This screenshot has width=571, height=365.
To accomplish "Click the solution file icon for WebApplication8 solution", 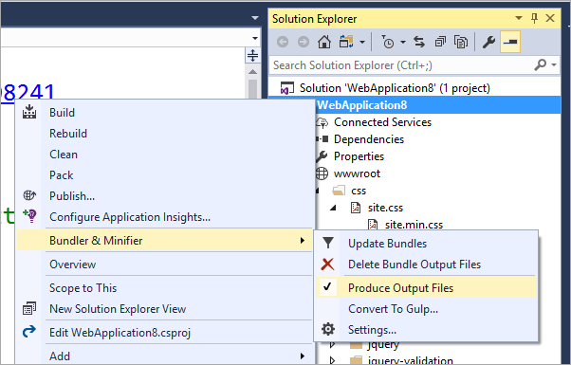I will pos(287,88).
